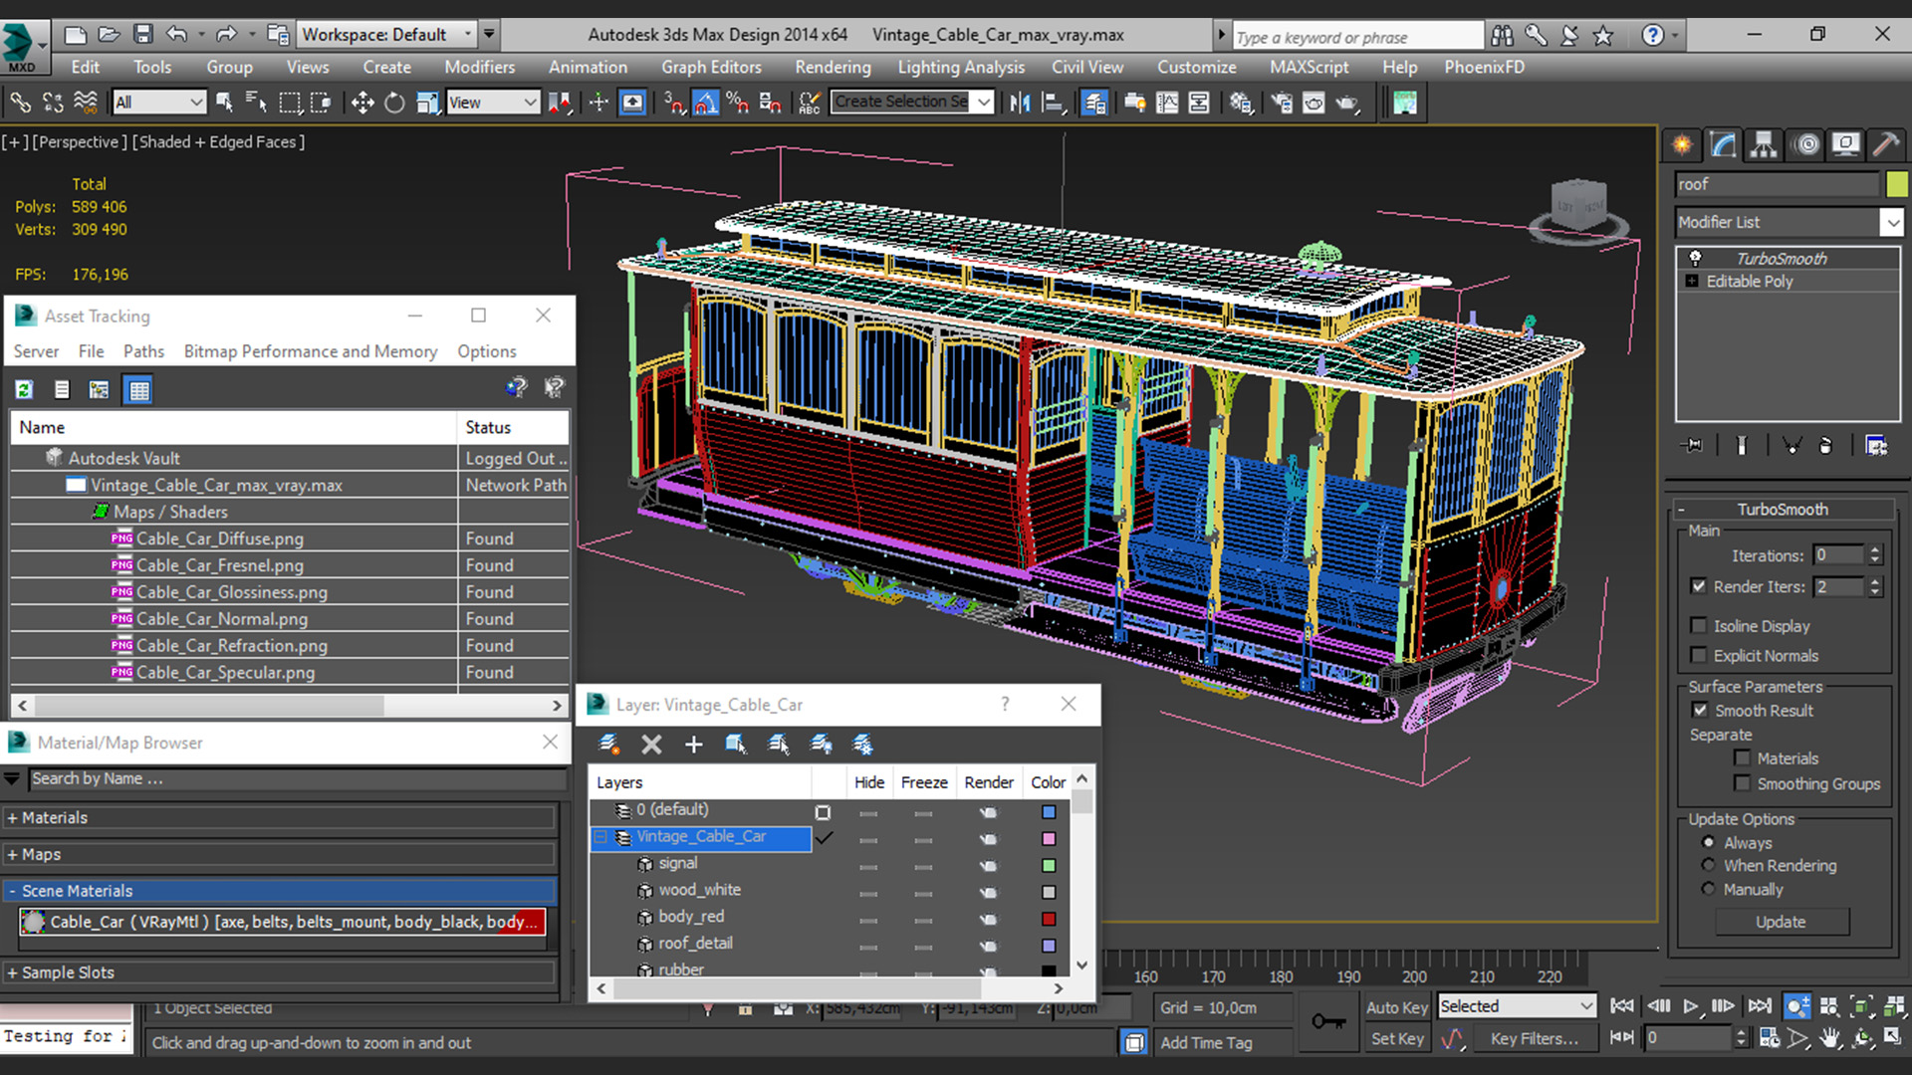
Task: Collapse the TurboSmooth rollout
Action: pyautogui.click(x=1784, y=510)
